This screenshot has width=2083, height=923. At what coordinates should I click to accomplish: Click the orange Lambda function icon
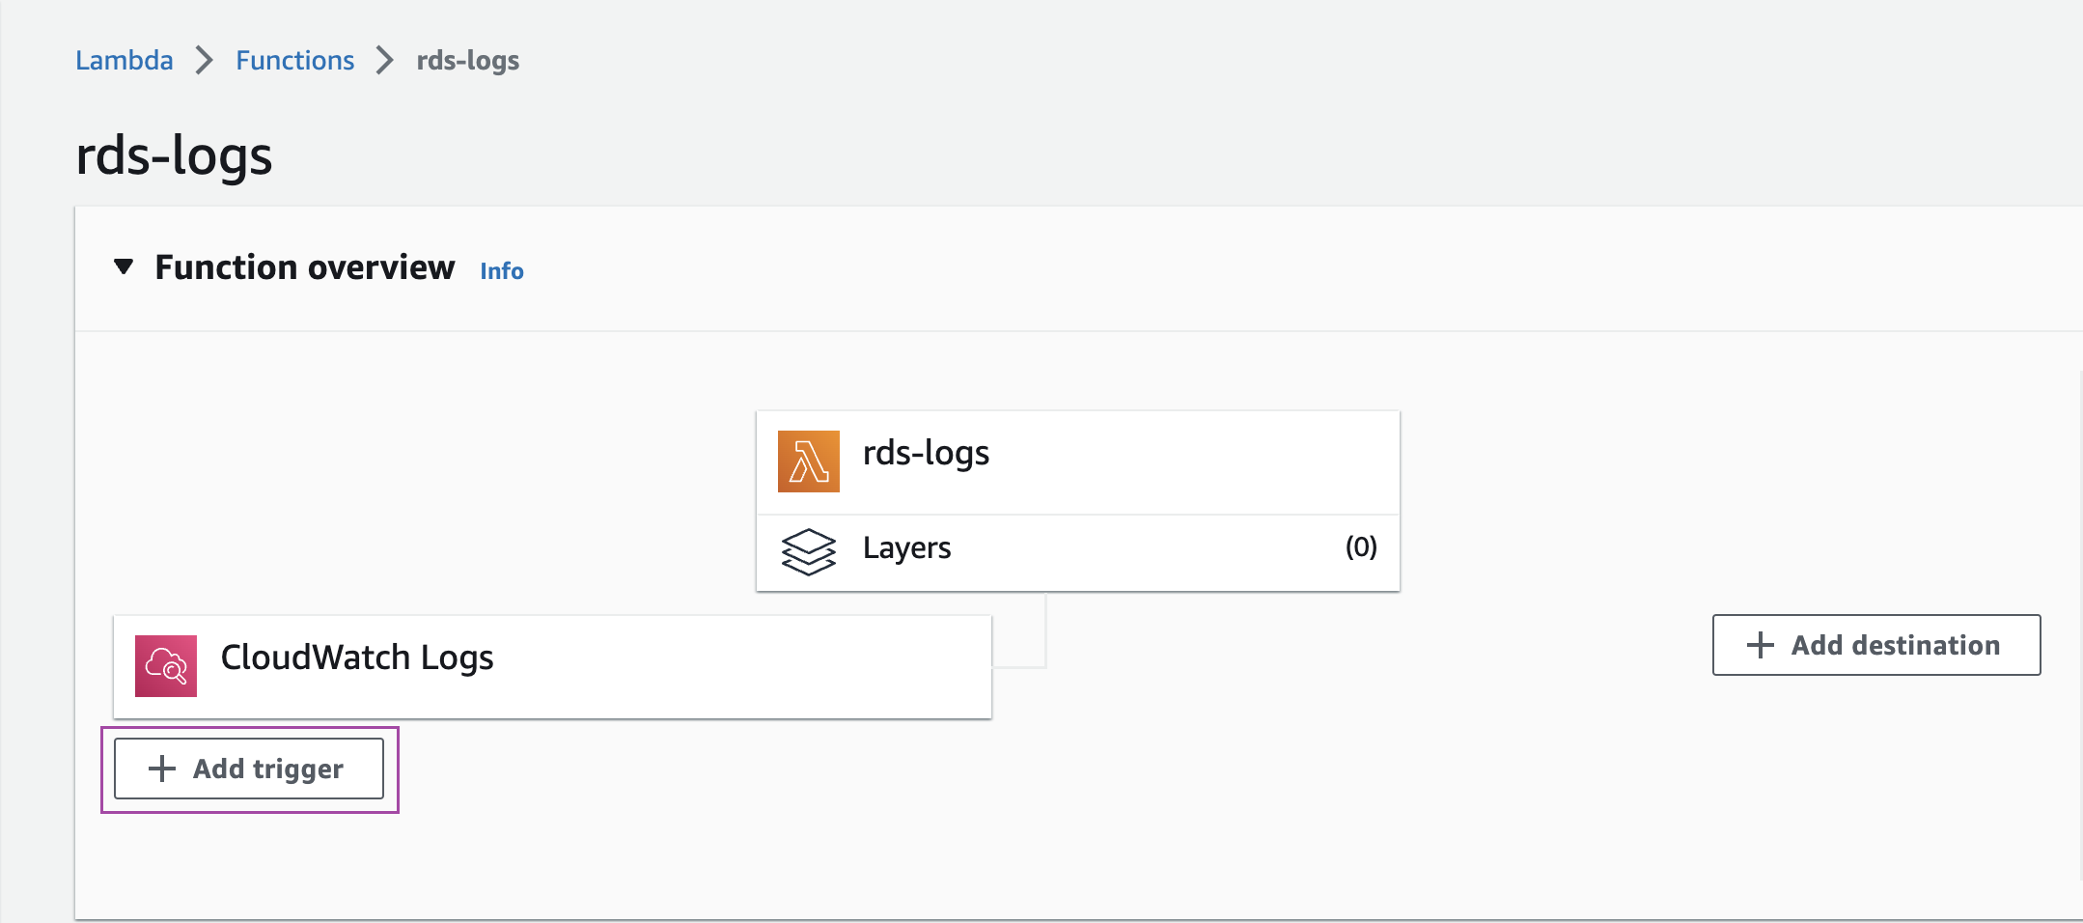pyautogui.click(x=808, y=461)
